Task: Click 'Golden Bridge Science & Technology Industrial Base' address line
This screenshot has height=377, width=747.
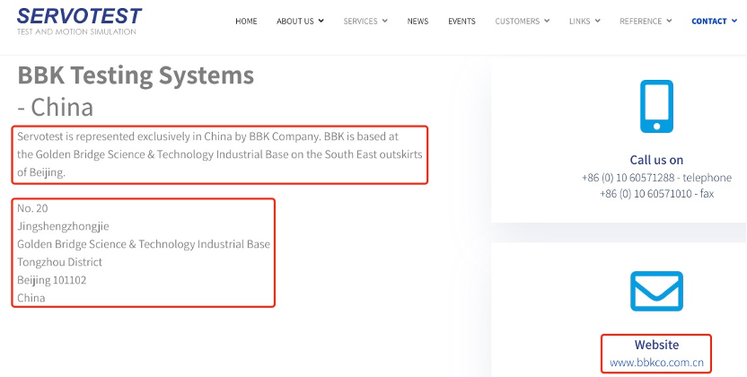Action: [x=144, y=244]
